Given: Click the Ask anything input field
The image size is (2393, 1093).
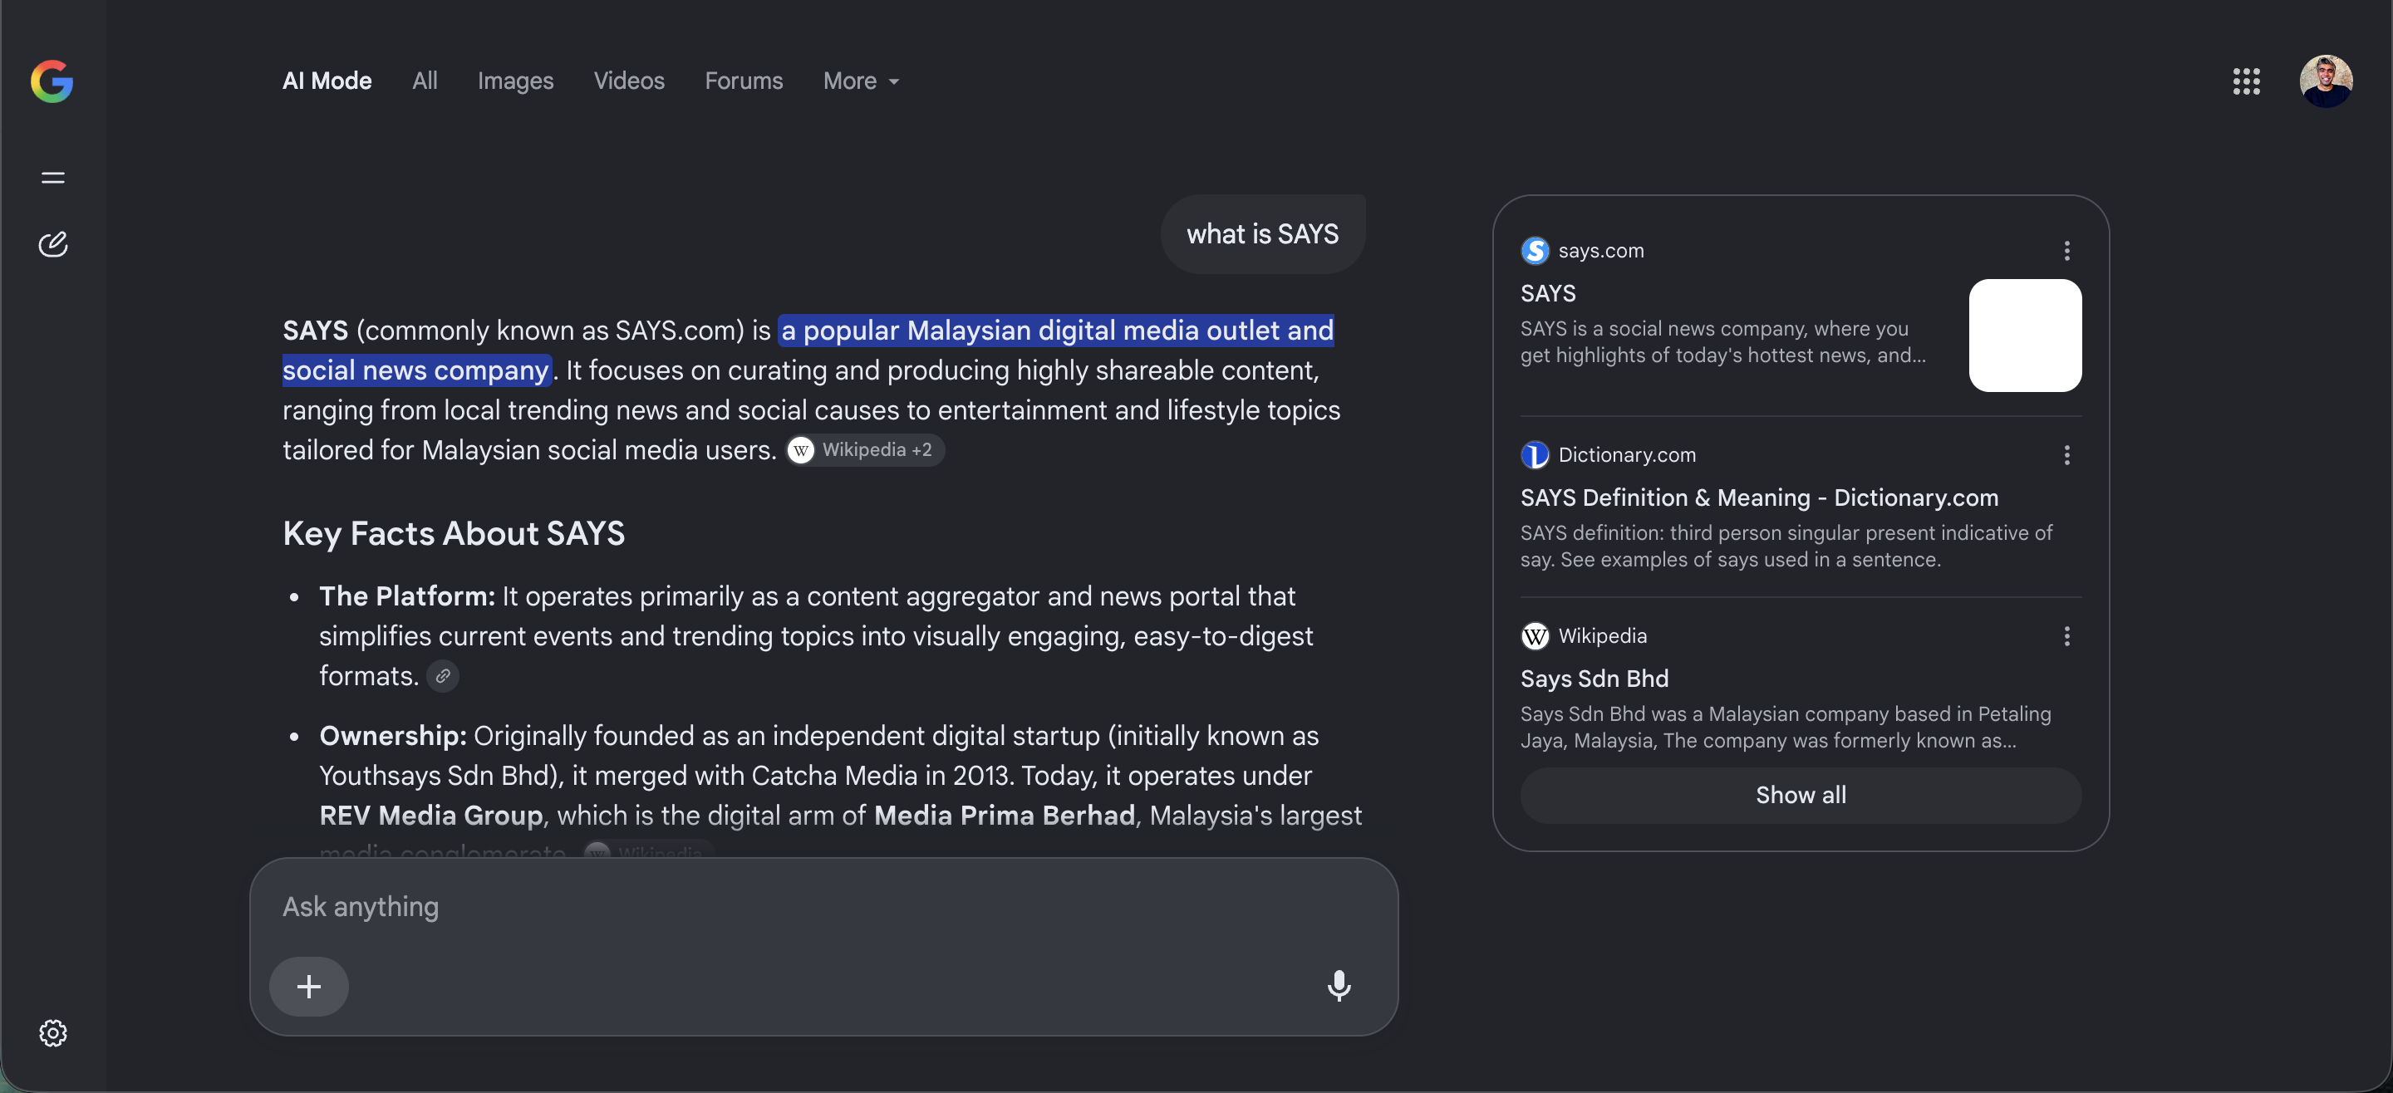Looking at the screenshot, I should click(824, 906).
